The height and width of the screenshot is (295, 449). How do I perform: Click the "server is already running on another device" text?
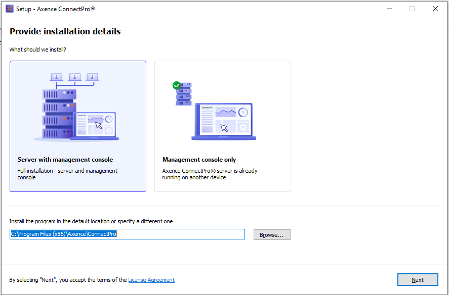pos(210,174)
